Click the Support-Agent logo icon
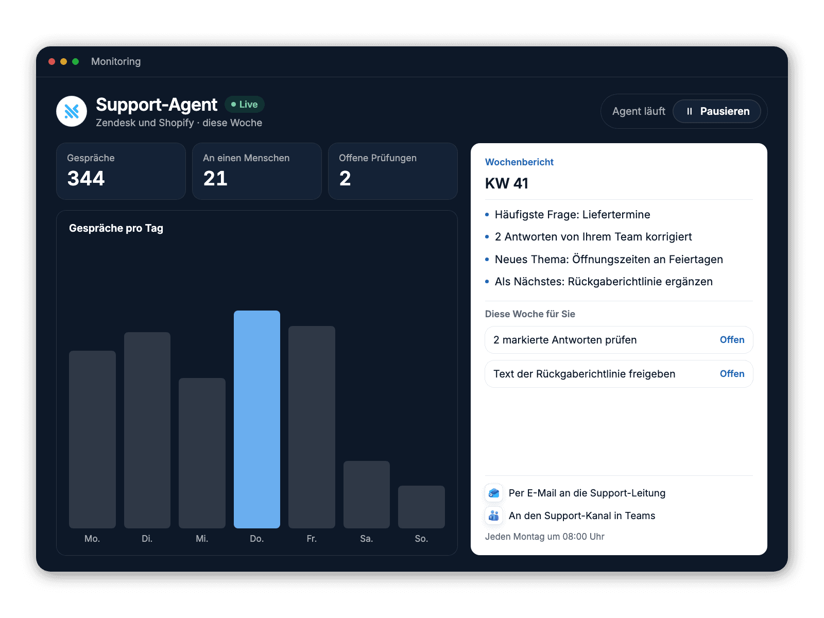This screenshot has width=824, height=618. tap(72, 111)
